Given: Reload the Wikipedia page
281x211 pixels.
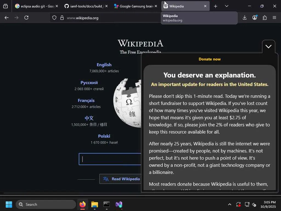Looking at the screenshot, I should tap(26, 18).
